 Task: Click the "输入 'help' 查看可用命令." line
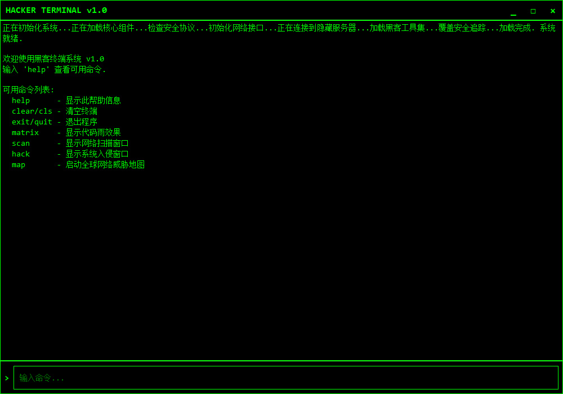54,69
